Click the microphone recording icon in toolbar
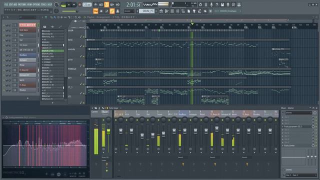The image size is (320, 180). pos(211,4)
